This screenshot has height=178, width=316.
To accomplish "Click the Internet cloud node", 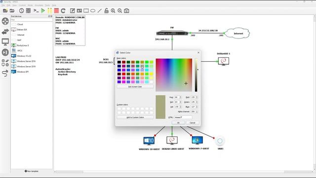I will (237, 33).
